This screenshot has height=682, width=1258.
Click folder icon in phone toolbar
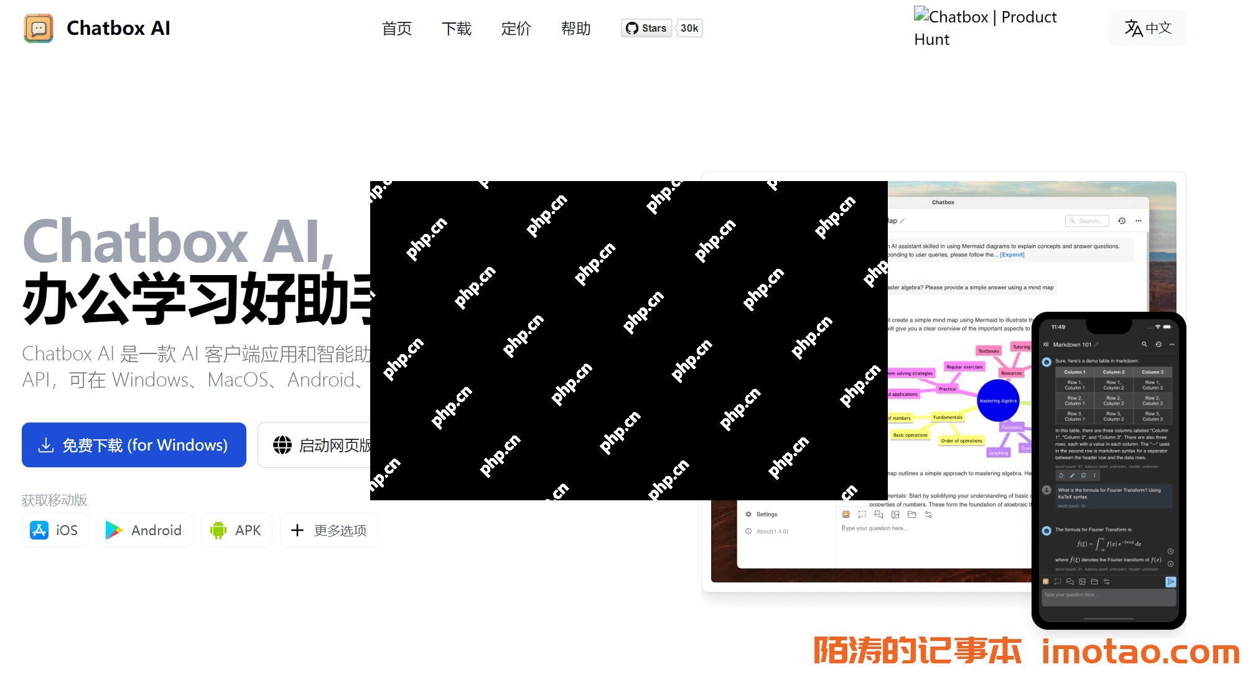1094,582
